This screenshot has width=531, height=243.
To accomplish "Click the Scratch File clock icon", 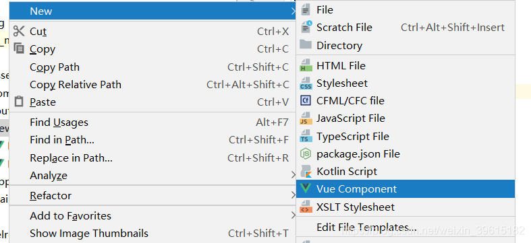I will click(x=306, y=27).
